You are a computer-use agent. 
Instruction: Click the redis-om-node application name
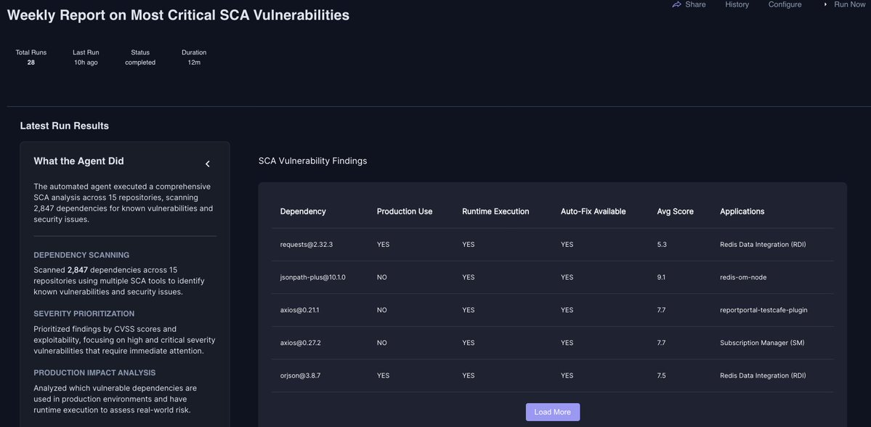(743, 277)
